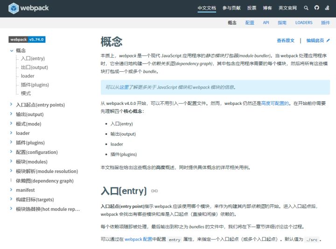This screenshot has width=336, height=249.
Task: Switch to the 插件 sub-navigation tab
Action: [x=326, y=23]
